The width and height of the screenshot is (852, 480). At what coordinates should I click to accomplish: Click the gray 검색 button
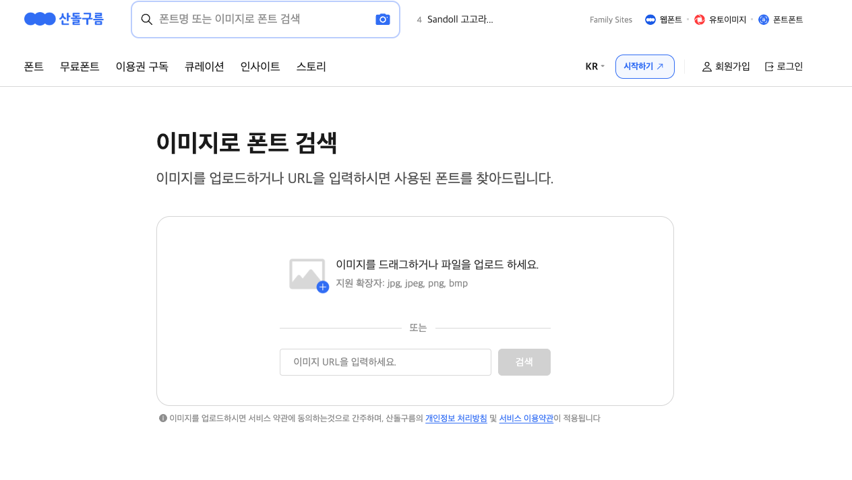524,362
